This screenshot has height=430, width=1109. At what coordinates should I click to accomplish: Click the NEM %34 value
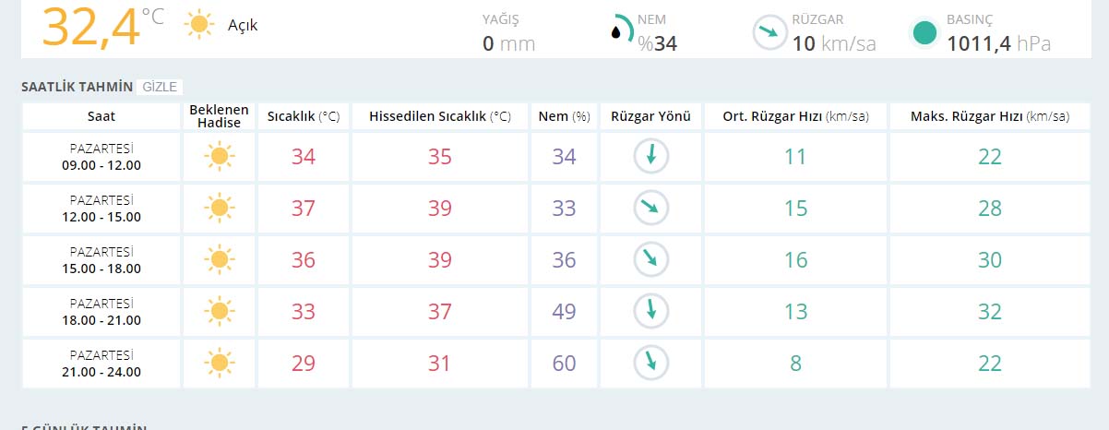658,43
